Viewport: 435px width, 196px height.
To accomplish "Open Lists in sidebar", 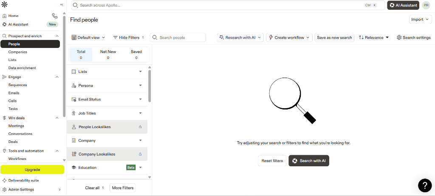I will 12,60.
